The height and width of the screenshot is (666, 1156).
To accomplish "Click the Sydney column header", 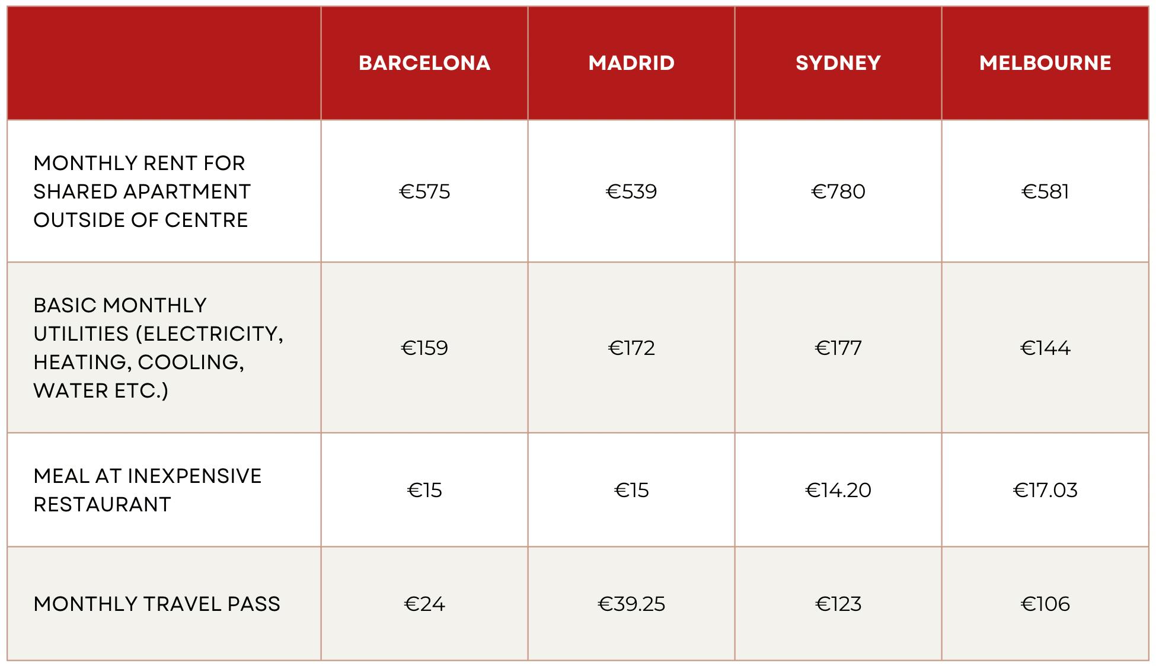I will pyautogui.click(x=838, y=63).
